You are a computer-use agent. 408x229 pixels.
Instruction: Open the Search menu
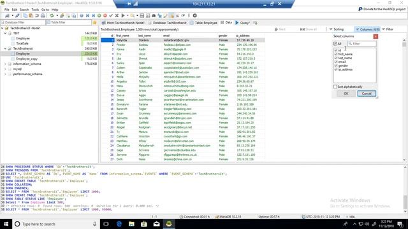24,10
